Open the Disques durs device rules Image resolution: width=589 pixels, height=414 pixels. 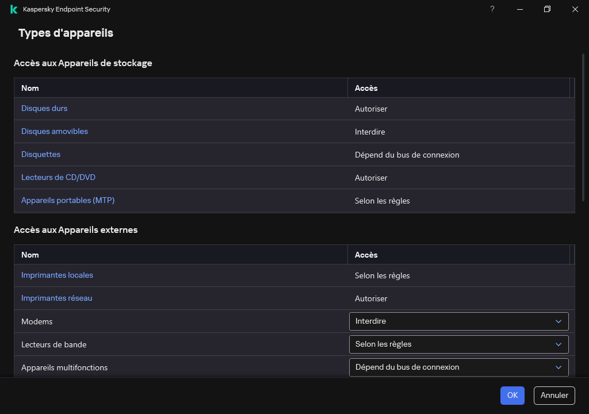click(44, 108)
